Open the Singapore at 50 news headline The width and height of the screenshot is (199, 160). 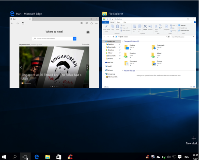click(51, 77)
